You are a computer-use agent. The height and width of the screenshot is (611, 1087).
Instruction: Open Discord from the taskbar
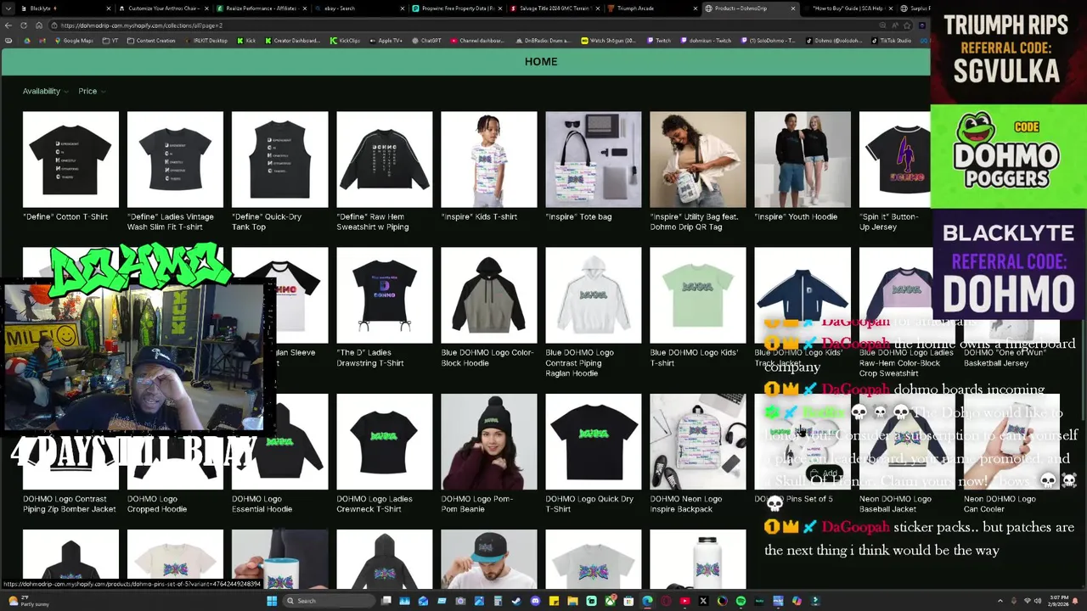coord(536,601)
